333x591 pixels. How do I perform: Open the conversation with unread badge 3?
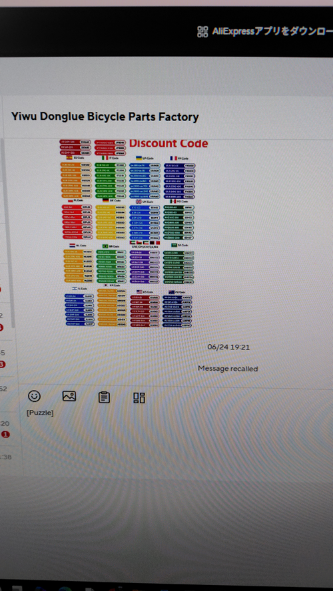point(6,359)
